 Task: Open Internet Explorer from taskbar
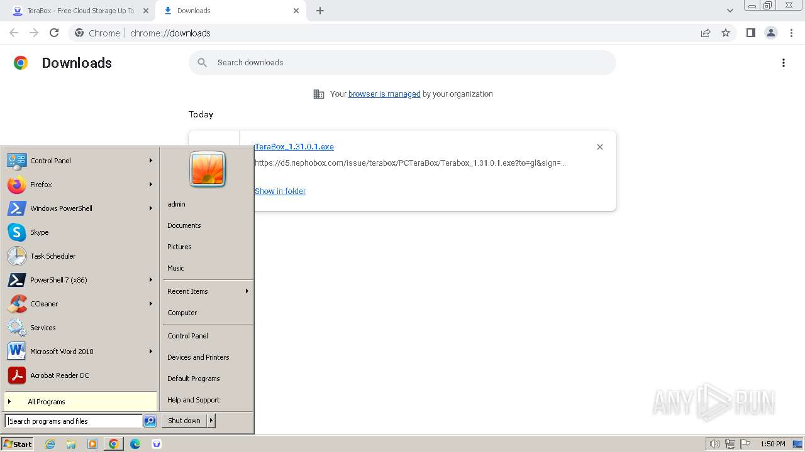pos(50,444)
